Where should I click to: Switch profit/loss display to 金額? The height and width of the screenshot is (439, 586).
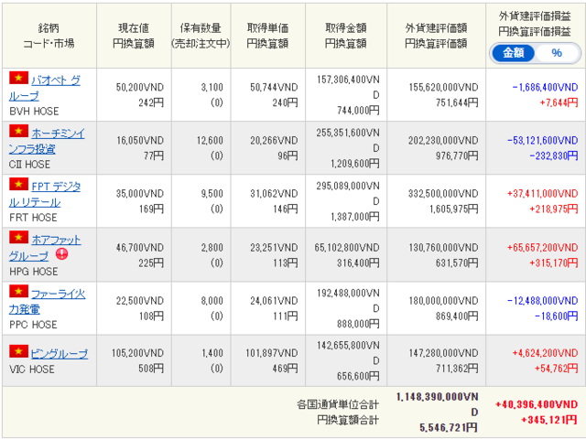point(513,53)
